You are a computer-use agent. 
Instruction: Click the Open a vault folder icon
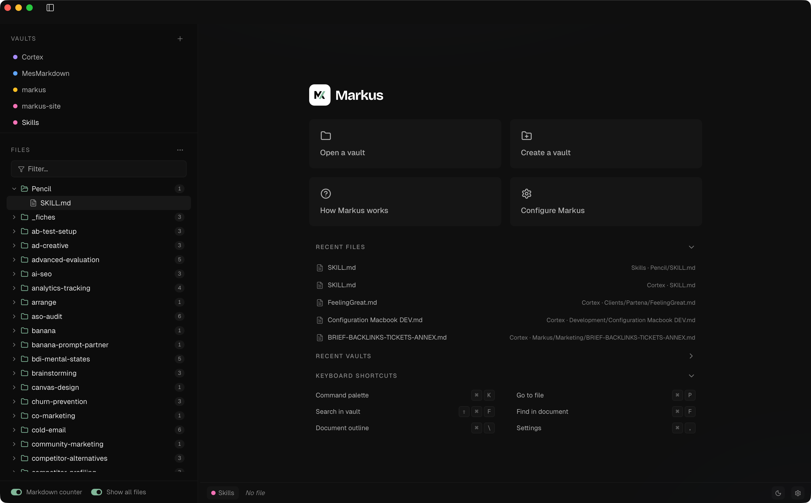click(326, 136)
